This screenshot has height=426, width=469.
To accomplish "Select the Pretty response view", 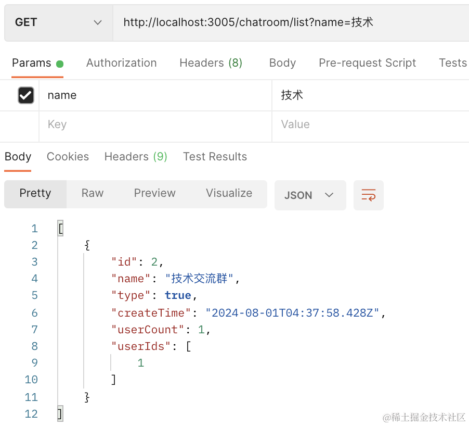I will click(35, 193).
